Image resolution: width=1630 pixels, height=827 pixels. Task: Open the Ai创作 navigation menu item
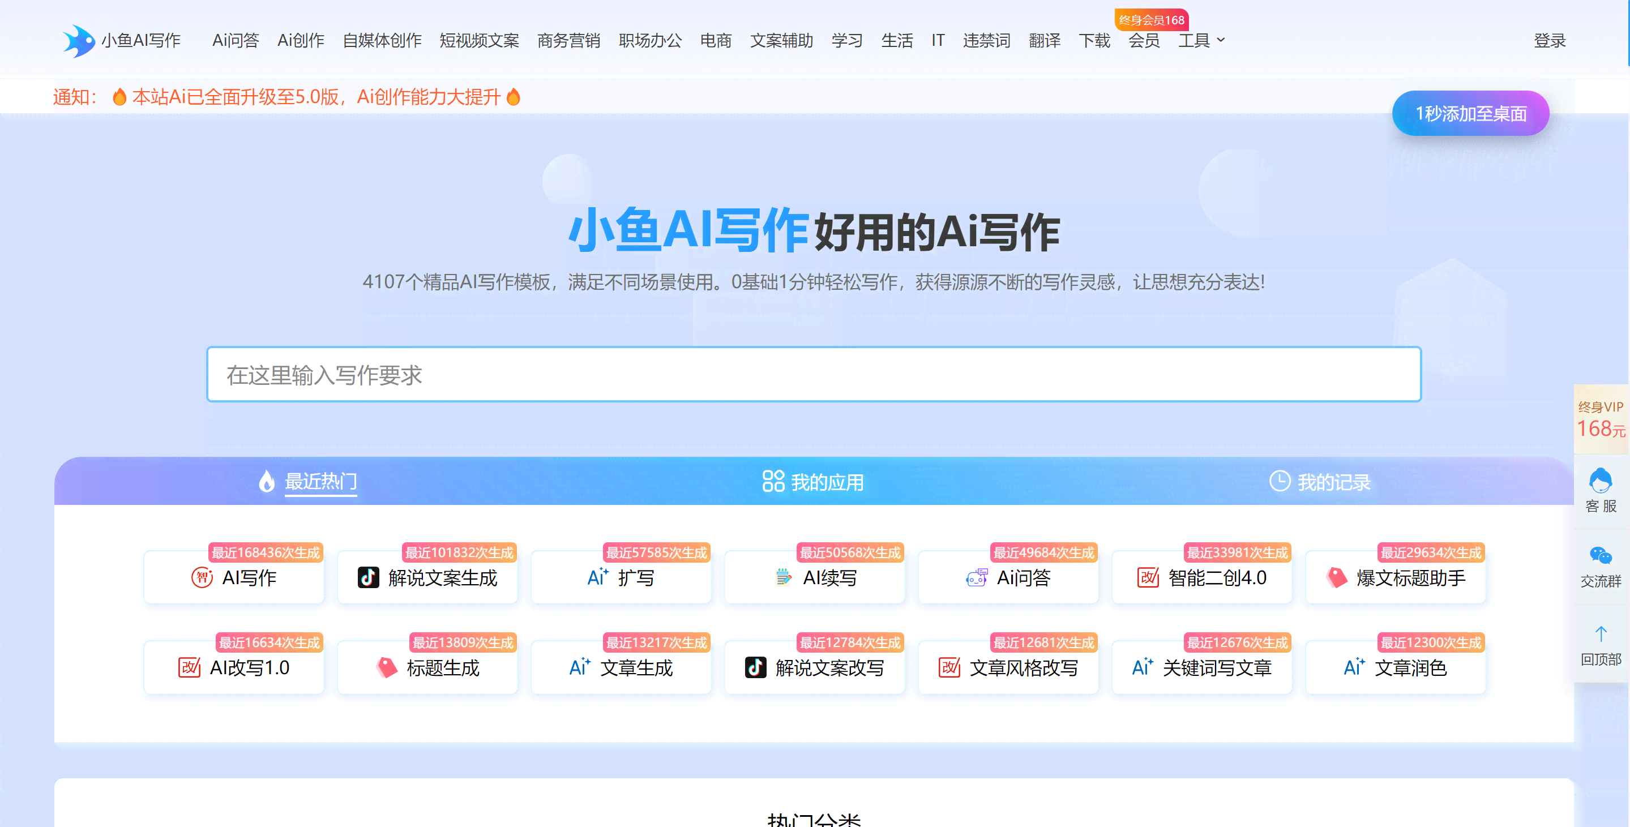tap(301, 41)
